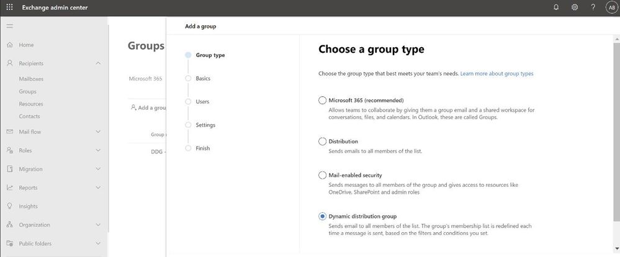Click the scrollbar up arrow
This screenshot has width=620, height=257.
(617, 38)
